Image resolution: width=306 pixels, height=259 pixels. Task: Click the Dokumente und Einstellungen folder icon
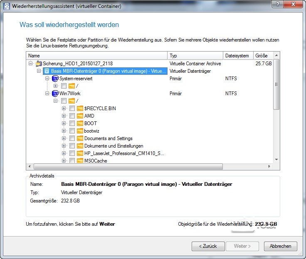pos(80,146)
